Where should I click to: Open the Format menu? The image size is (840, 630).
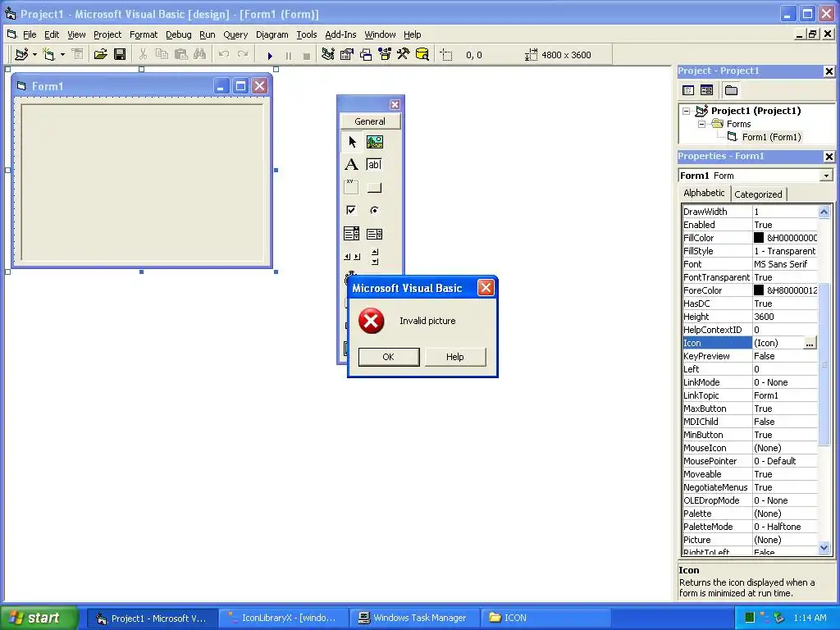(x=144, y=34)
